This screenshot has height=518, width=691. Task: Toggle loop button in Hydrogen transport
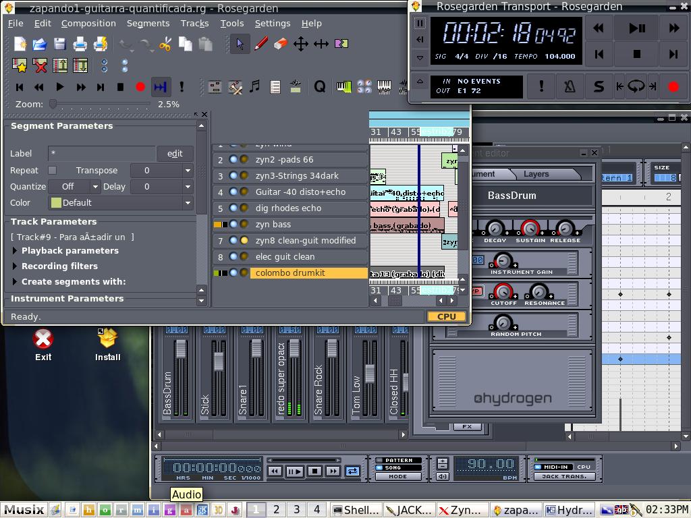(352, 471)
